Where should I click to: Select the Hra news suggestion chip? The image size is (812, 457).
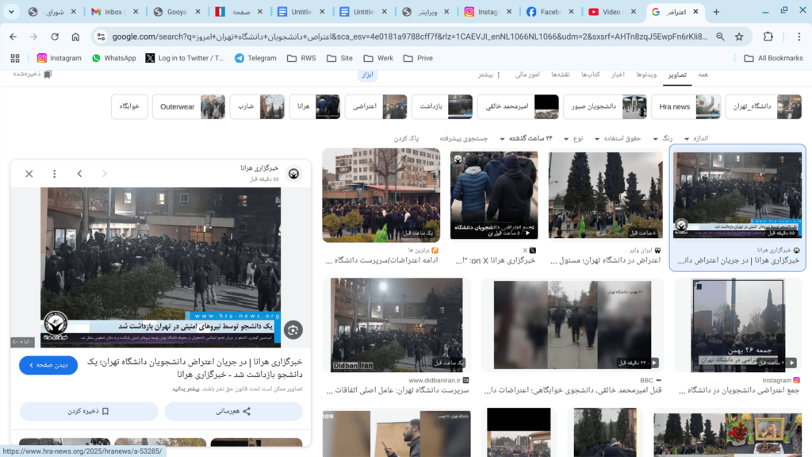coord(686,107)
